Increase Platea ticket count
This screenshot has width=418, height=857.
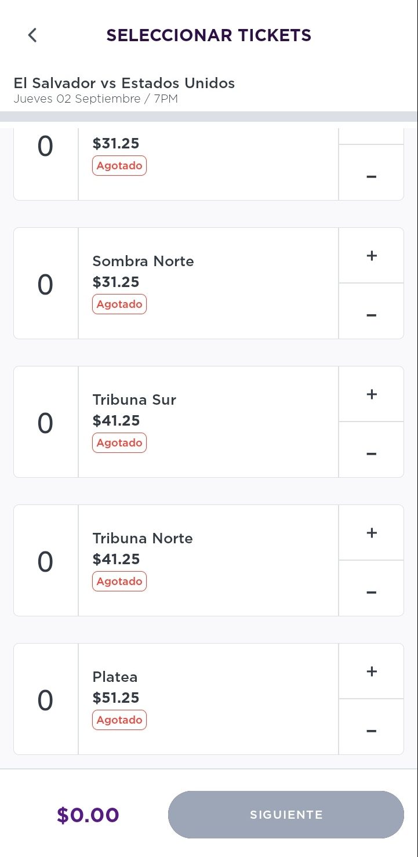tap(372, 671)
